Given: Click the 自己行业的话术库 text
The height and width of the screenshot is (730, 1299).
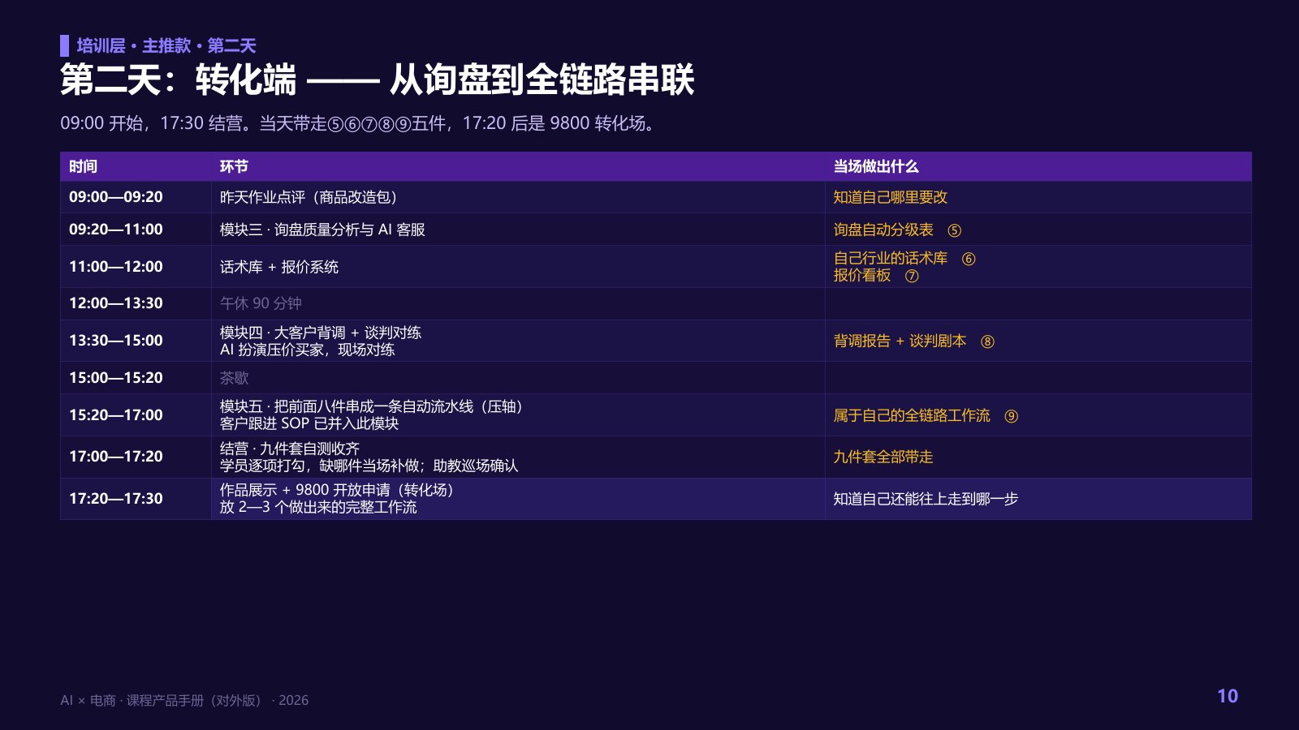Looking at the screenshot, I should click(891, 258).
